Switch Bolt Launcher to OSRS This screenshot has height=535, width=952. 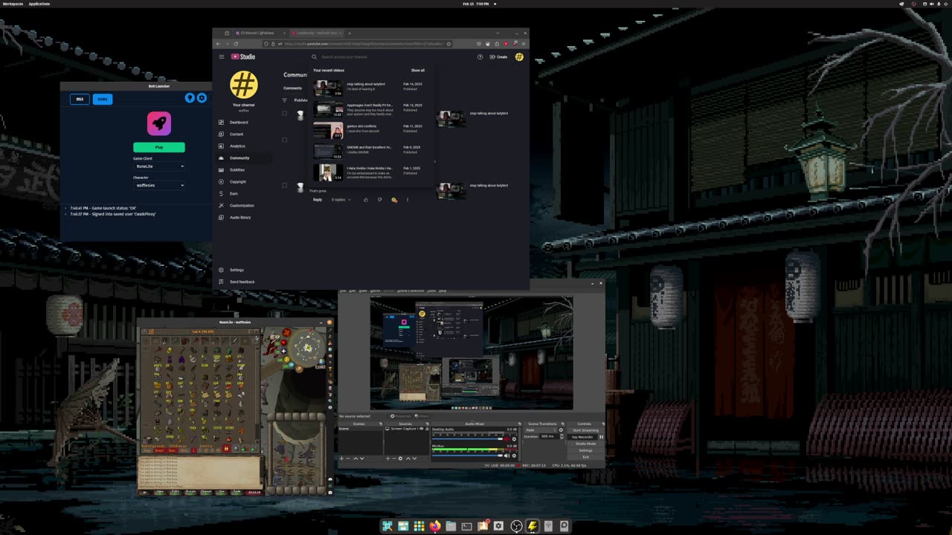click(x=103, y=99)
